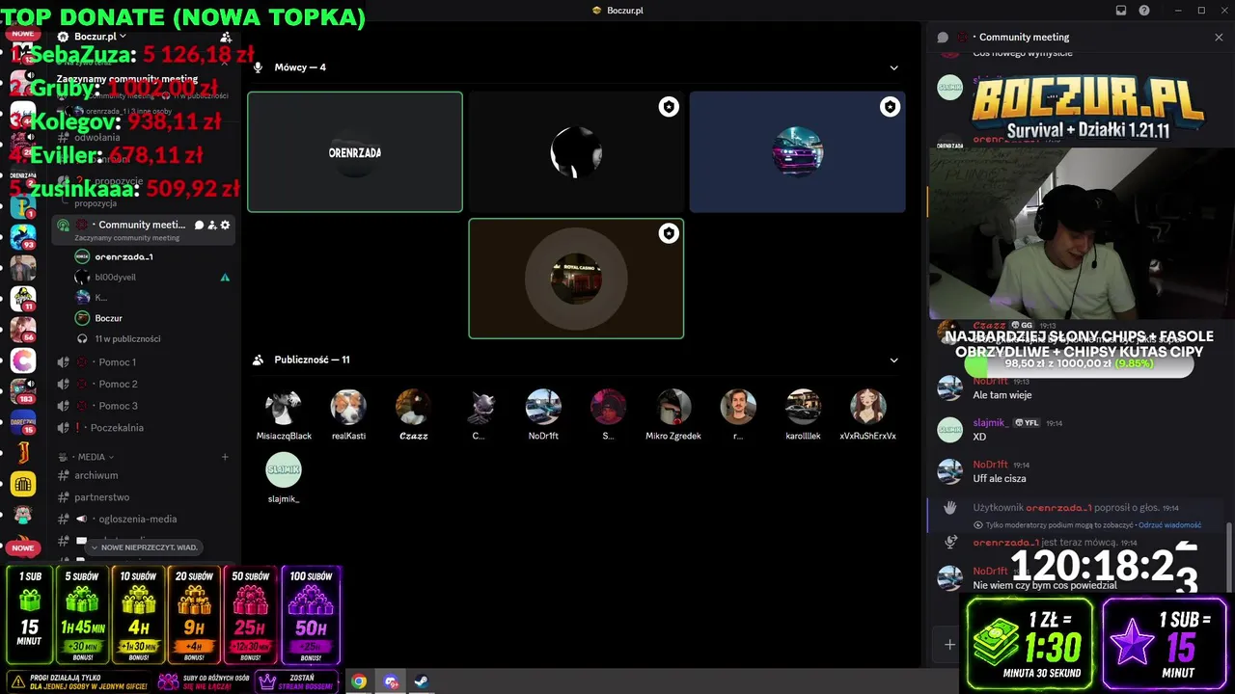The image size is (1235, 694).
Task: Open NoDr1ft audience member avatar
Action: pos(543,408)
